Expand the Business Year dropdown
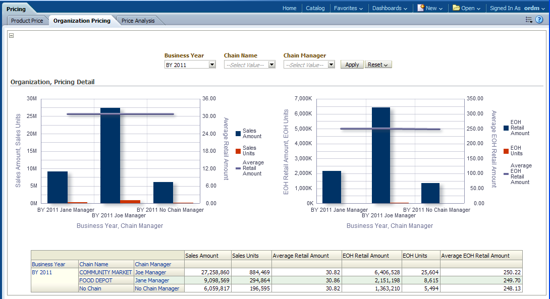The image size is (550, 299). point(212,65)
